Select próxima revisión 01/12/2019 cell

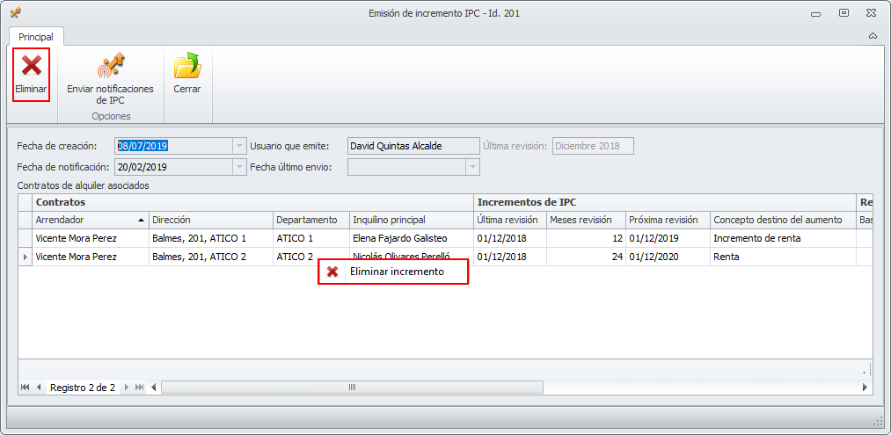(667, 238)
